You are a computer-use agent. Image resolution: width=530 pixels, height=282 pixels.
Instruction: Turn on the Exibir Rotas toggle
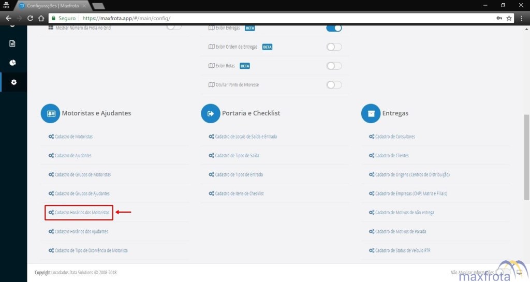point(334,66)
